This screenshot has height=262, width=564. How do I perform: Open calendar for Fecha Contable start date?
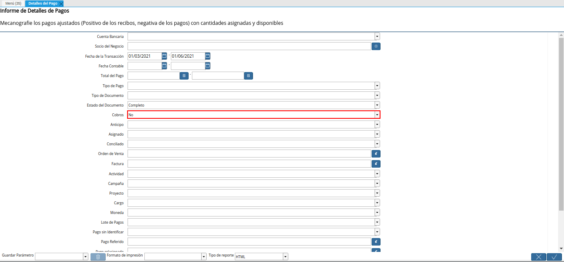[165, 66]
